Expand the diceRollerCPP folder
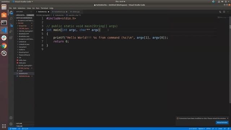The height and width of the screenshot is (130, 231). pos(24,34)
